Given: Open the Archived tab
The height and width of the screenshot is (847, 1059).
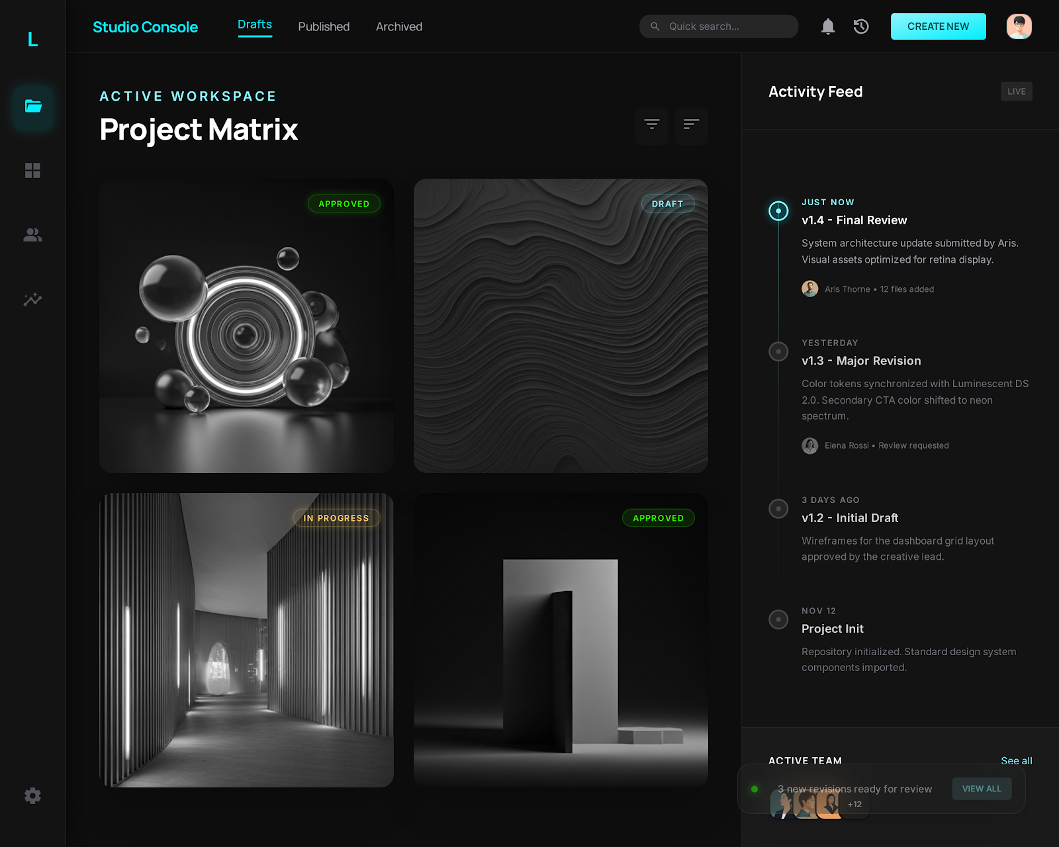Looking at the screenshot, I should [398, 26].
